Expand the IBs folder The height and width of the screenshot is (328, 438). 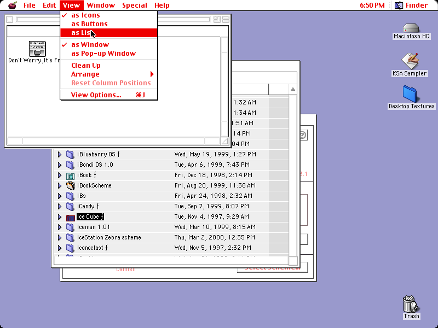pos(60,196)
